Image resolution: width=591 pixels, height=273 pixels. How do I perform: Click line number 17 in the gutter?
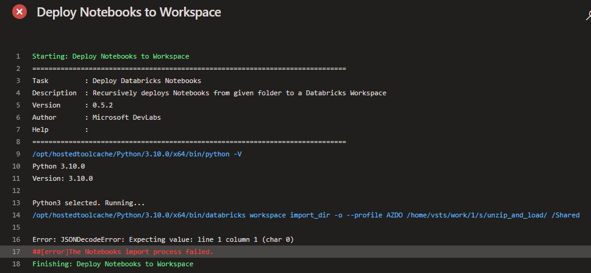tap(16, 252)
